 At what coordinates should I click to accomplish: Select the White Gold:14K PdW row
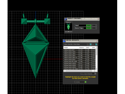coord(79,69)
